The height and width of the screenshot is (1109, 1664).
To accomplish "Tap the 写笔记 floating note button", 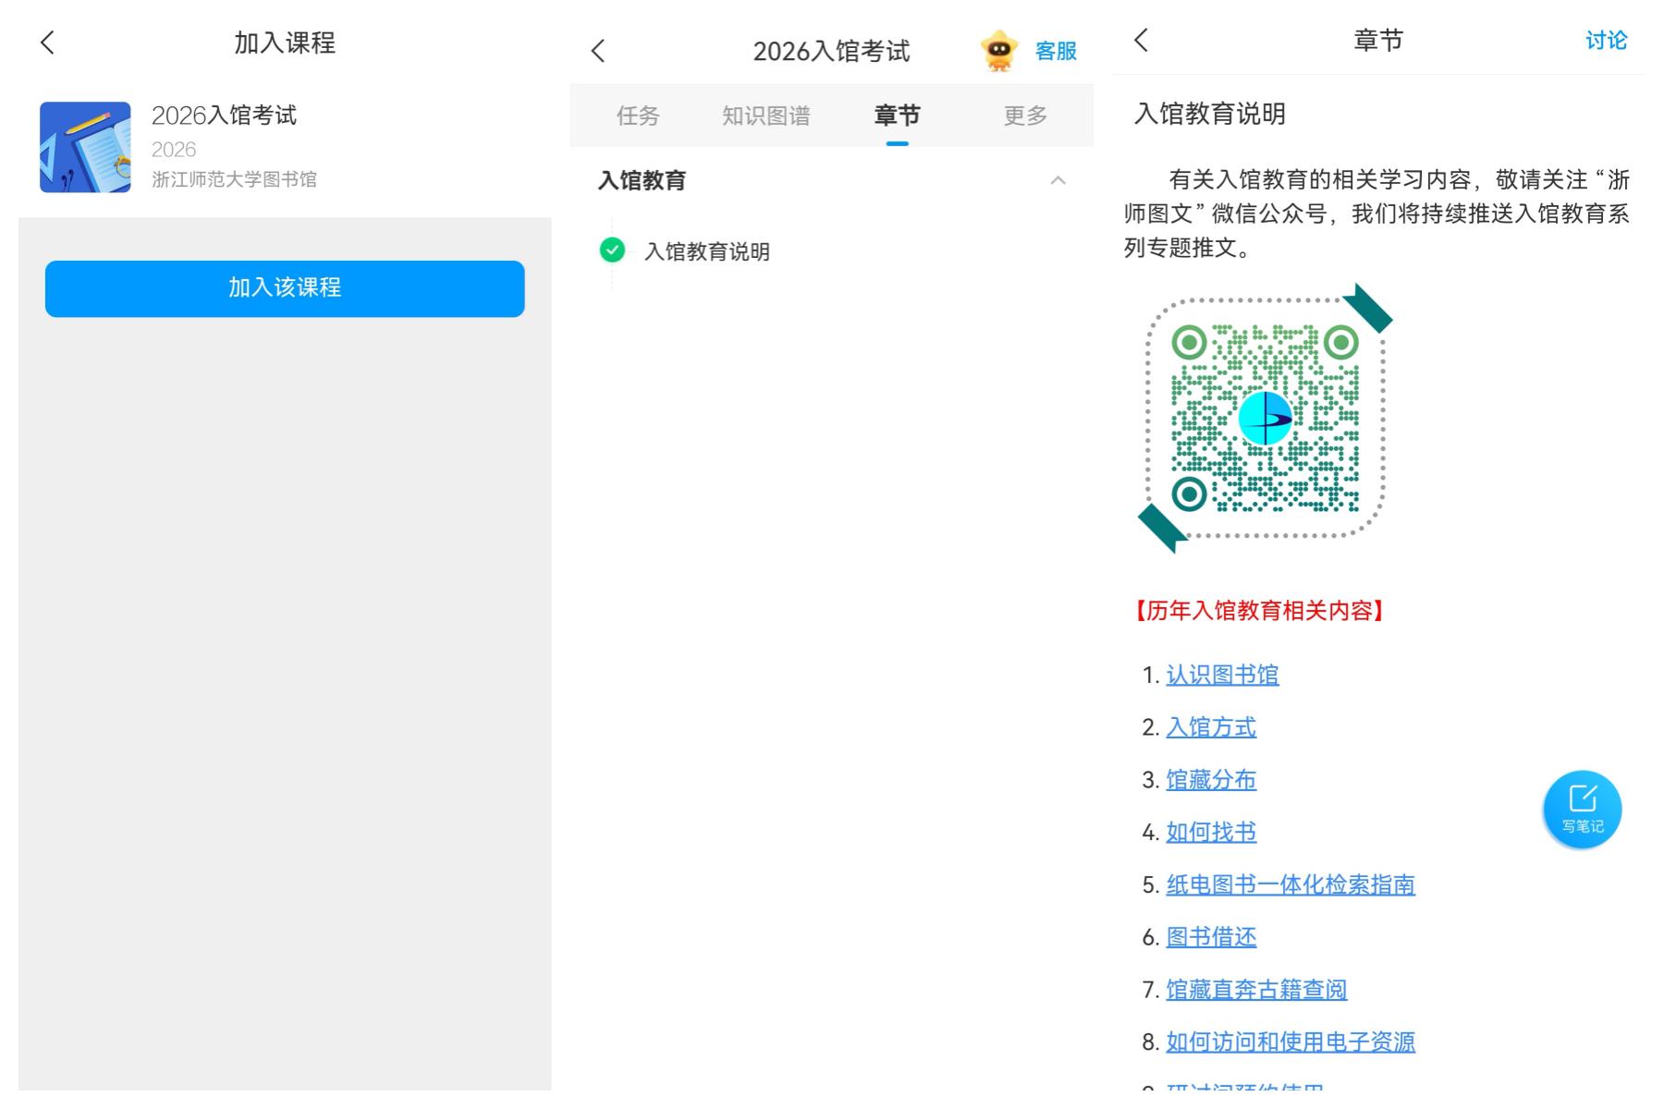I will (x=1582, y=810).
